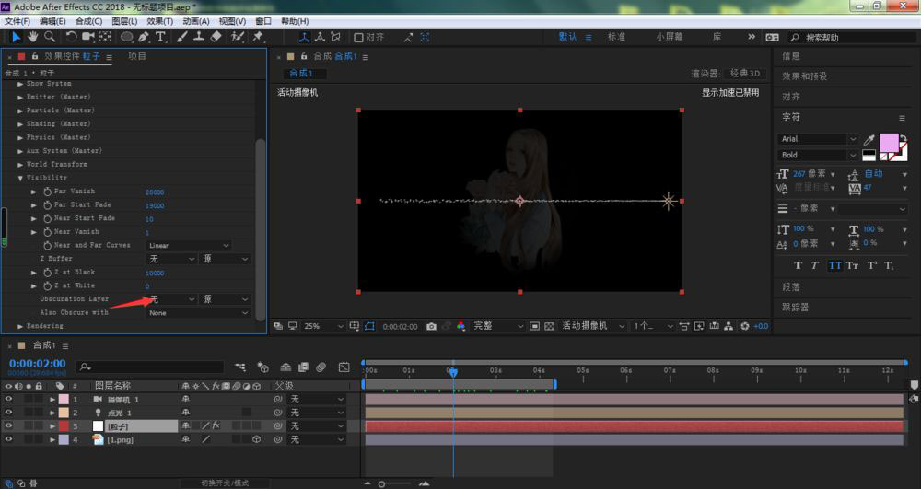The image size is (921, 489).
Task: Select the Puppet Pin tool
Action: click(258, 37)
